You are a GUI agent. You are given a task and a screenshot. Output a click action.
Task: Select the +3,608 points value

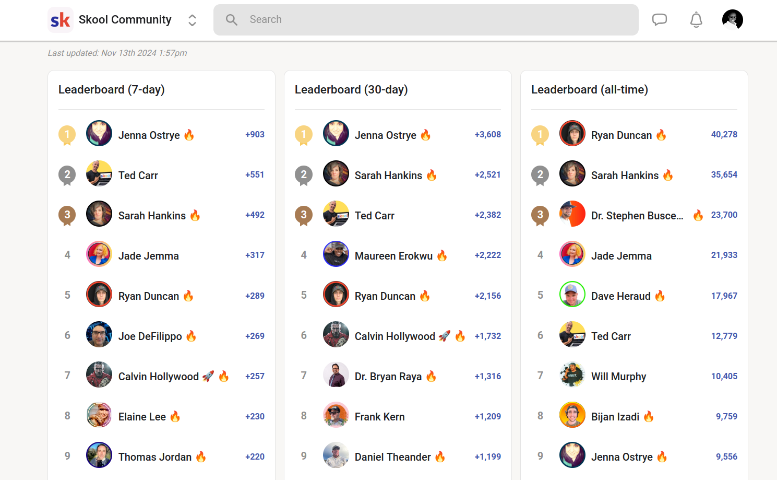[488, 134]
